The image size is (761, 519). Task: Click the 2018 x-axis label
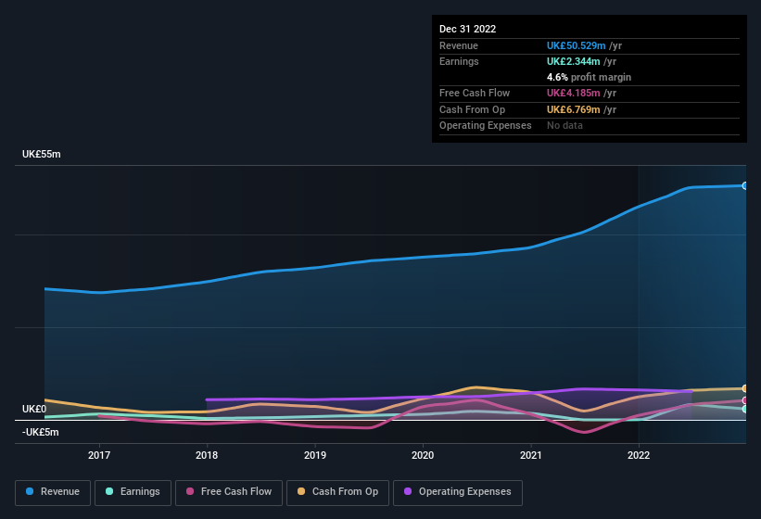pyautogui.click(x=207, y=455)
